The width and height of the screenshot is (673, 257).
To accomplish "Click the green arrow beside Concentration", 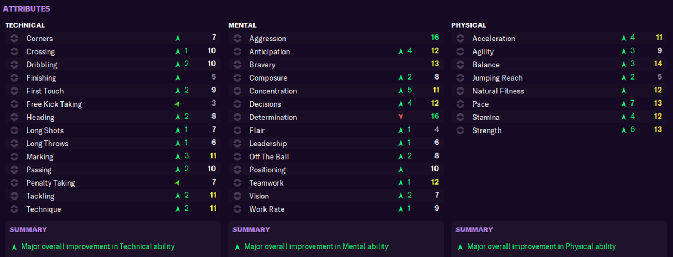I will pyautogui.click(x=401, y=91).
